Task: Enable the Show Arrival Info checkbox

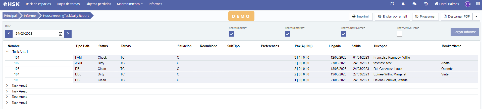Action: click(400, 34)
